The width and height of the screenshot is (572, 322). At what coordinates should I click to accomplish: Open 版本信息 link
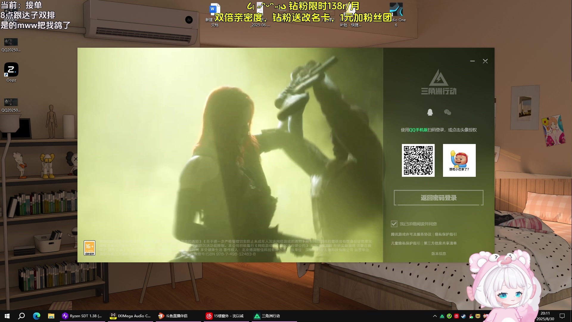tap(439, 254)
